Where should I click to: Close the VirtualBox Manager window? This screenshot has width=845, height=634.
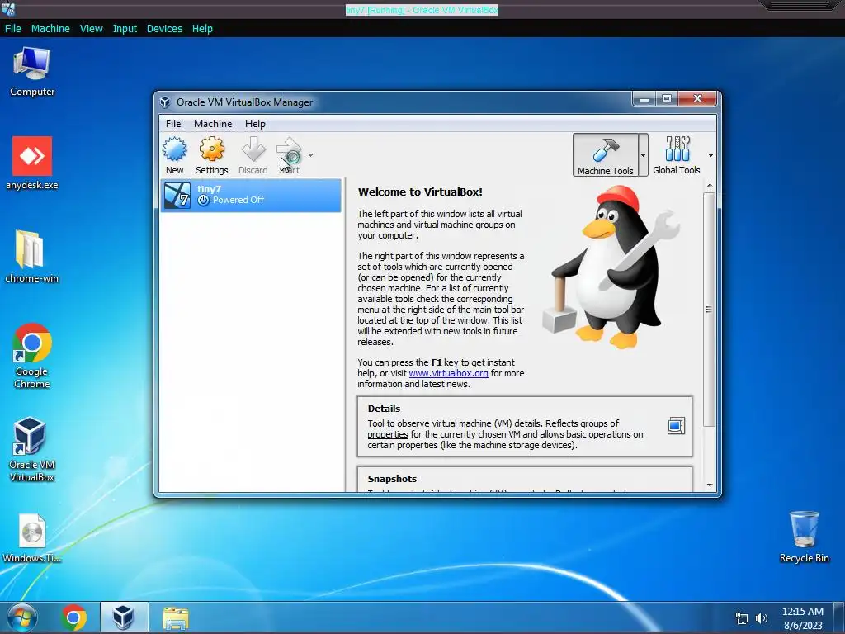coord(697,99)
